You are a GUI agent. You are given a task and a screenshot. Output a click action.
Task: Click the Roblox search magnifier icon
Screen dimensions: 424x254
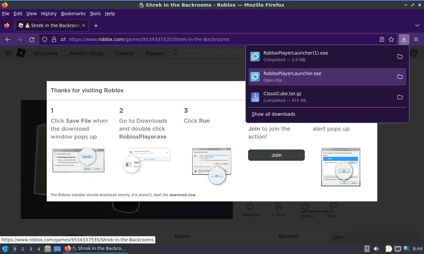pos(174,53)
